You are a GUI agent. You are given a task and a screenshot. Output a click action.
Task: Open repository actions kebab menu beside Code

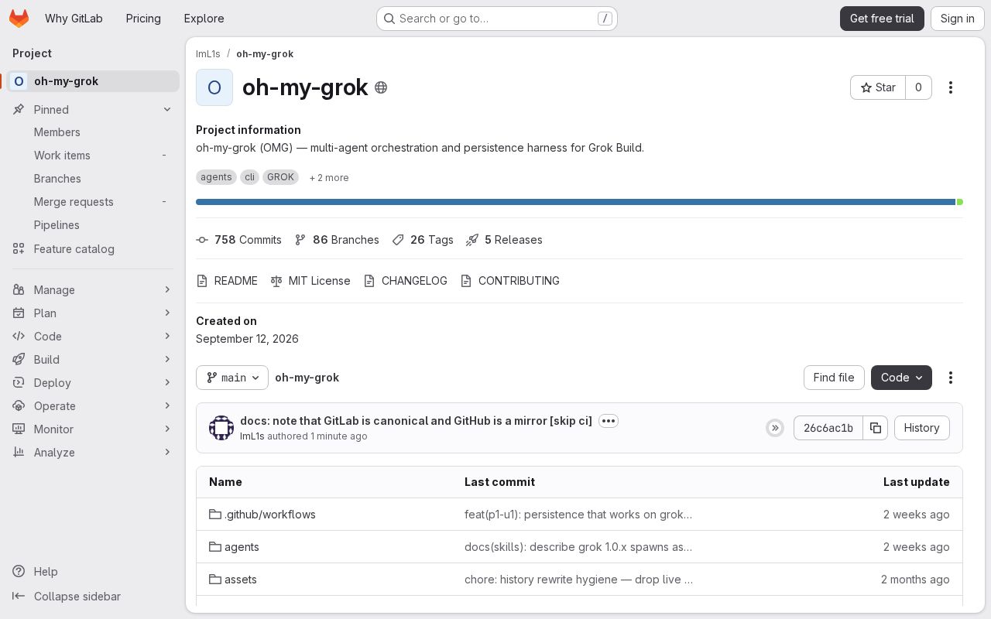coord(951,378)
